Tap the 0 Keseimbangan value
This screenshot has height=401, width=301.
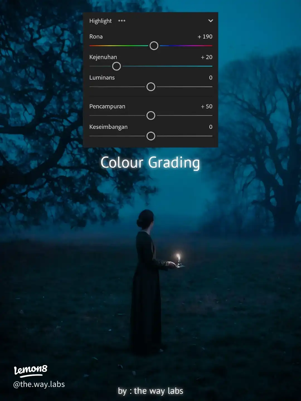(211, 127)
